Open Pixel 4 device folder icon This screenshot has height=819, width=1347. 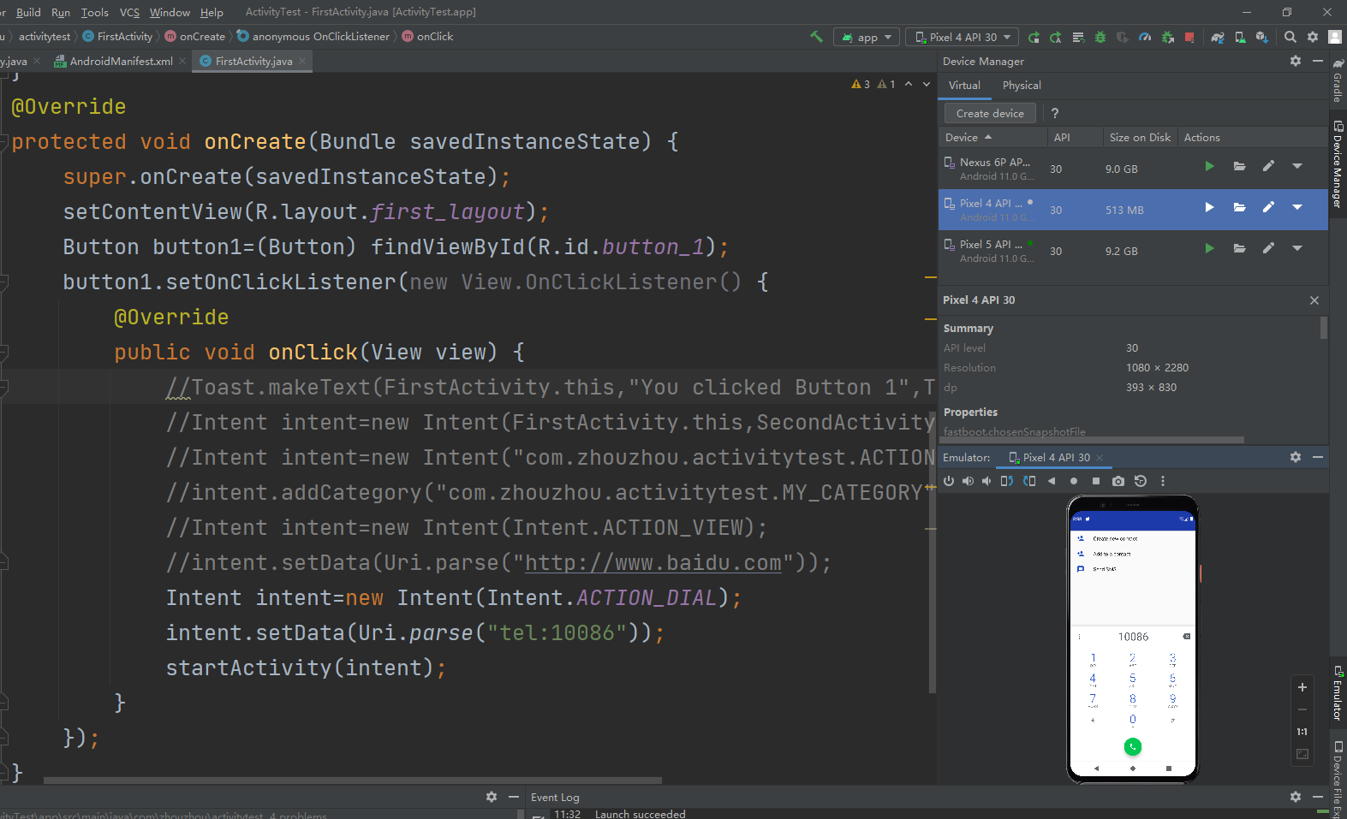(x=1239, y=207)
